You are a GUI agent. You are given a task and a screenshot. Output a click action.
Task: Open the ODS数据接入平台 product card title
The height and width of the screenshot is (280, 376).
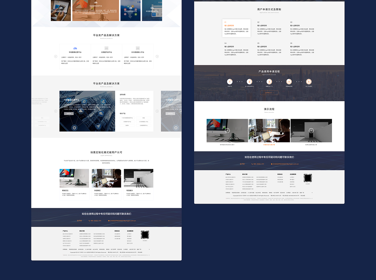(x=138, y=52)
